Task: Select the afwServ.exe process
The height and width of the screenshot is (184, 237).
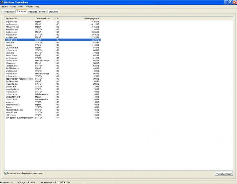Action: (x=52, y=71)
